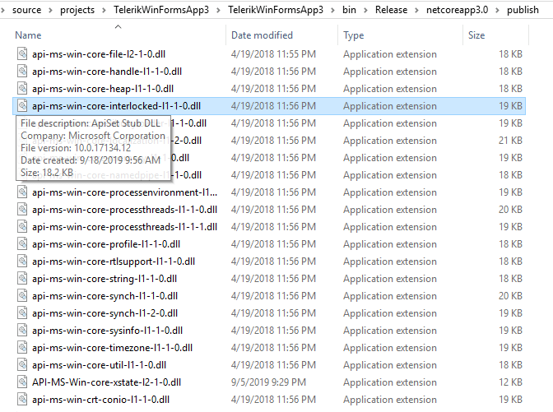Screen dimensions: 553x412
Task: Click the icon of api-ms-win-core-processthreads-l1-1-0.dll
Action: (x=22, y=210)
